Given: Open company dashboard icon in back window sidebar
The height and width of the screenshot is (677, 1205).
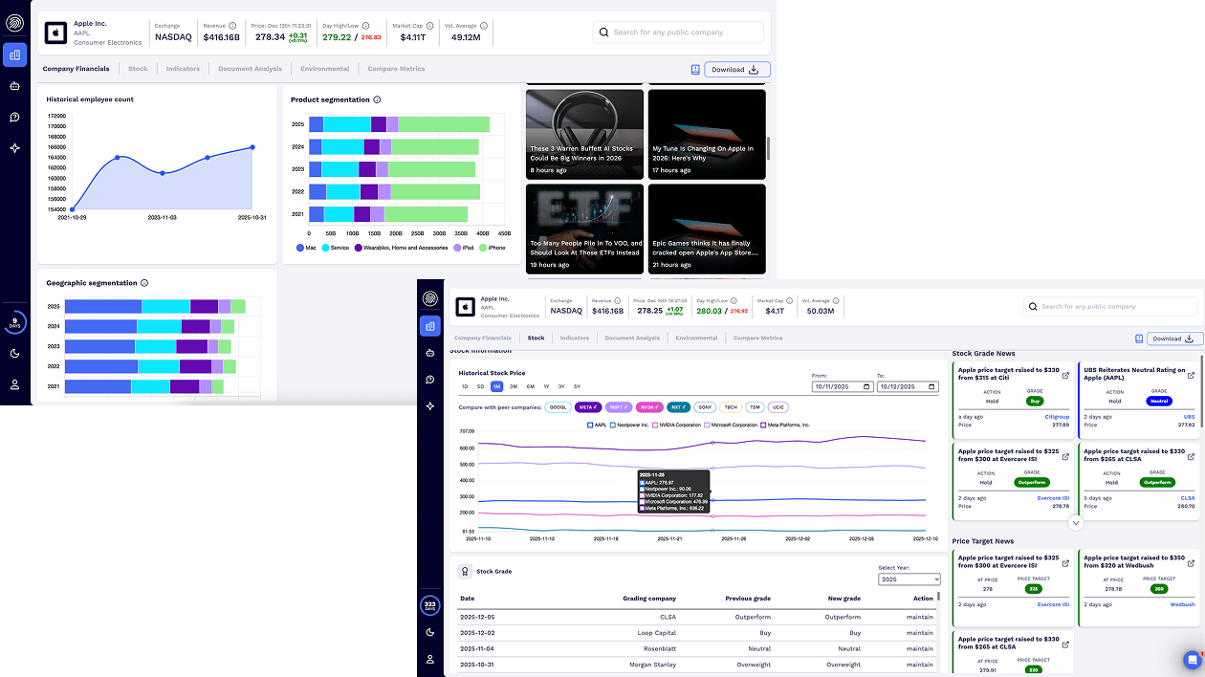Looking at the screenshot, I should pyautogui.click(x=14, y=55).
